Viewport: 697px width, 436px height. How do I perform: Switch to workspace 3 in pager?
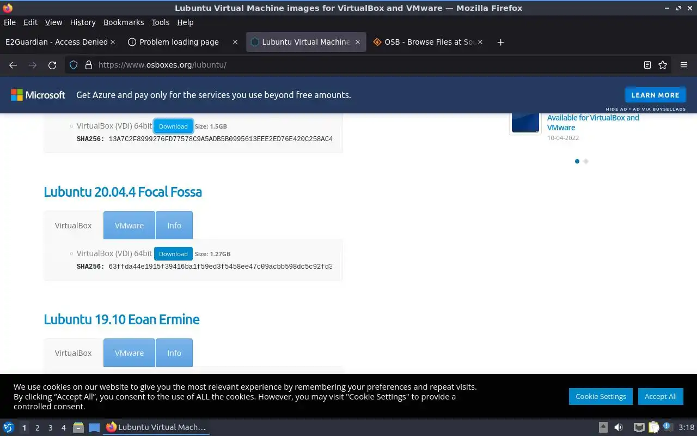click(x=50, y=428)
